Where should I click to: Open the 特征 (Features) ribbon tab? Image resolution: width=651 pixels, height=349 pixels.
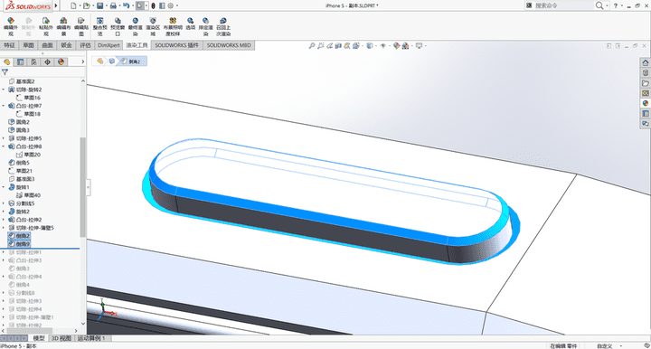point(9,45)
